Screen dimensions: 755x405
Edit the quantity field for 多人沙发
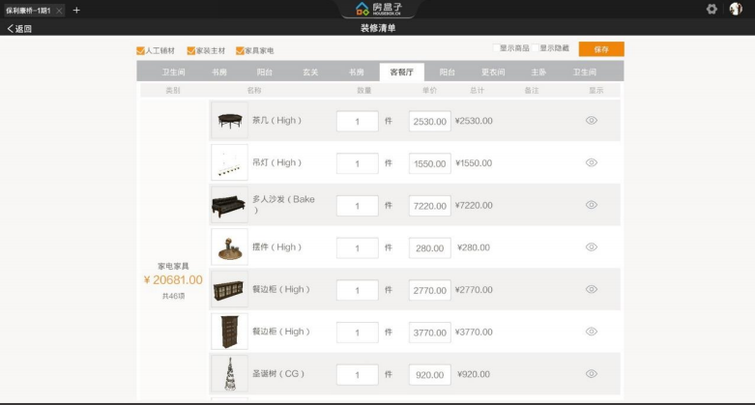pyautogui.click(x=358, y=206)
